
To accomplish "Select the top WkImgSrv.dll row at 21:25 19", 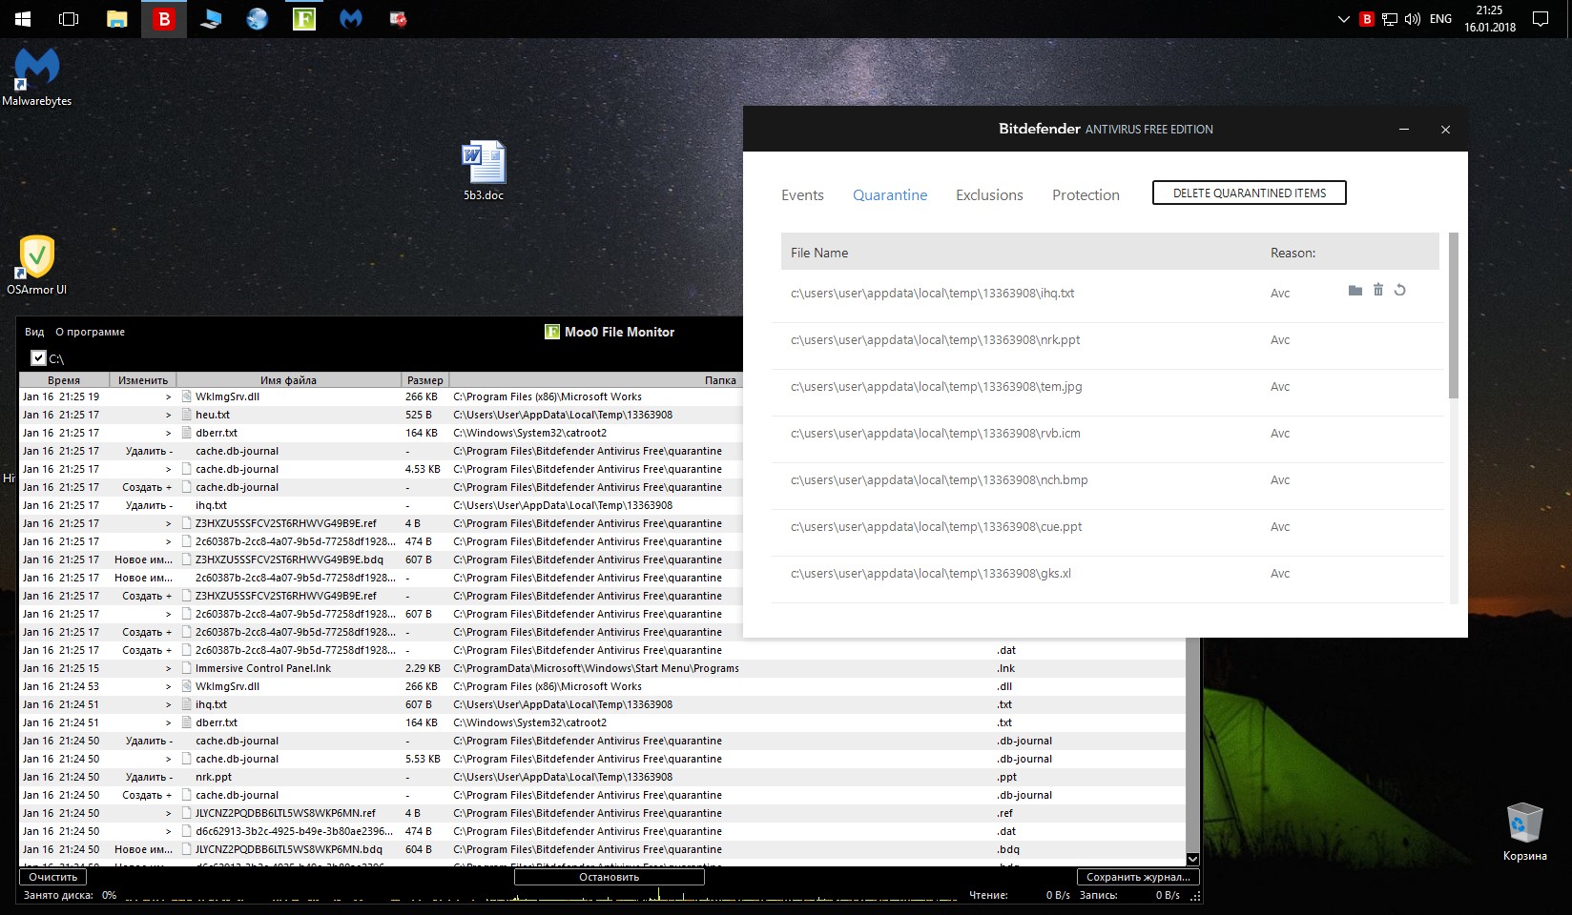I will pyautogui.click(x=382, y=396).
